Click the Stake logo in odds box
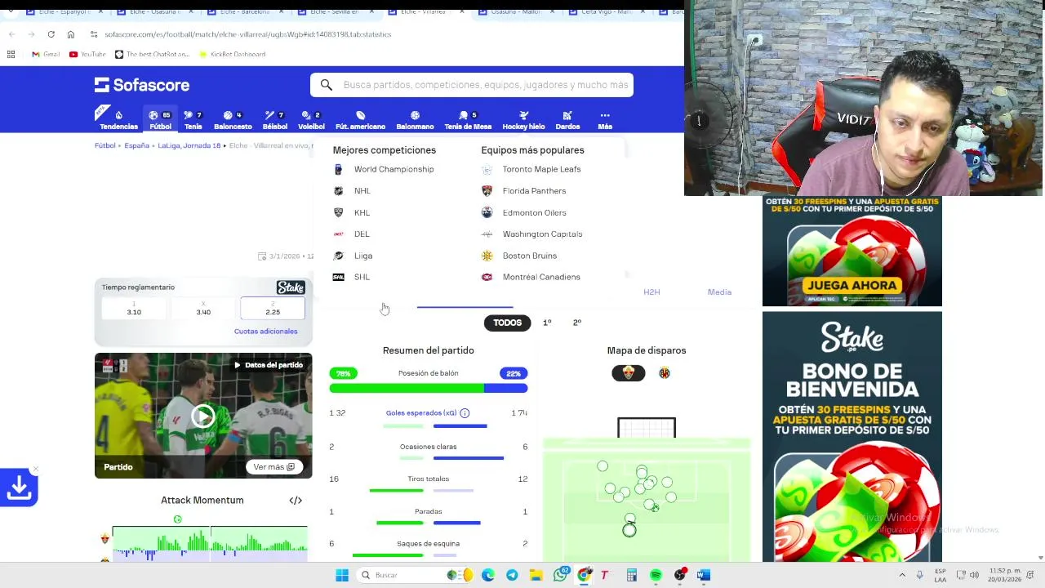 291,287
